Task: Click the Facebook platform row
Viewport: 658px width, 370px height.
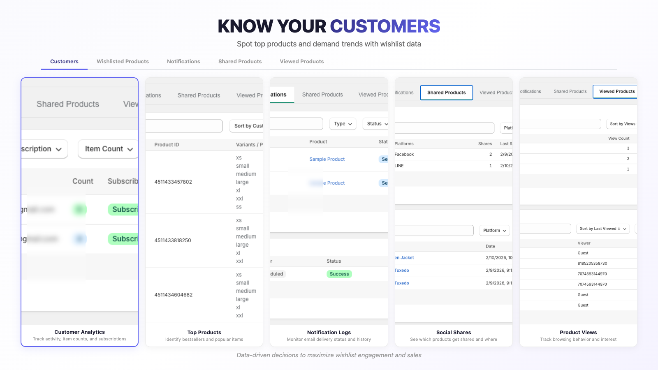Action: [404, 154]
